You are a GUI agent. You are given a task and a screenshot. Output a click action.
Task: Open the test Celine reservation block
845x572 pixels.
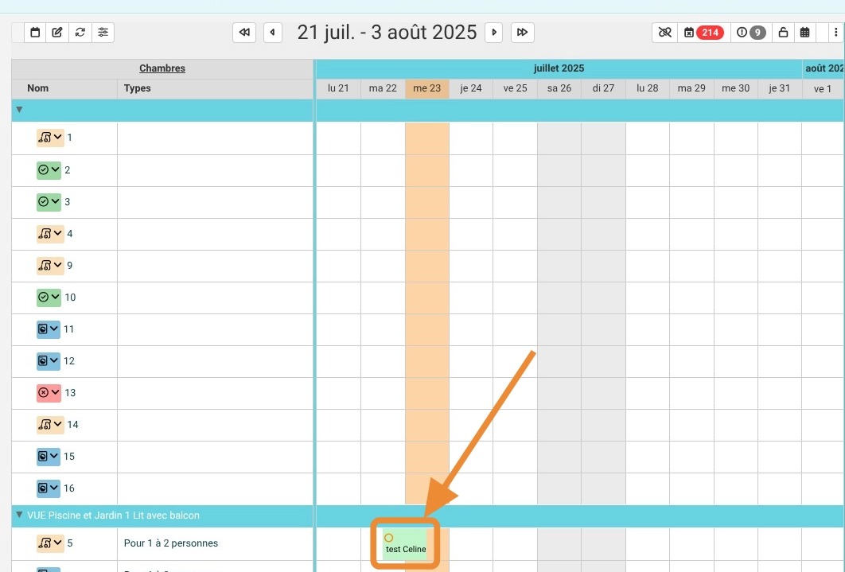coord(405,544)
